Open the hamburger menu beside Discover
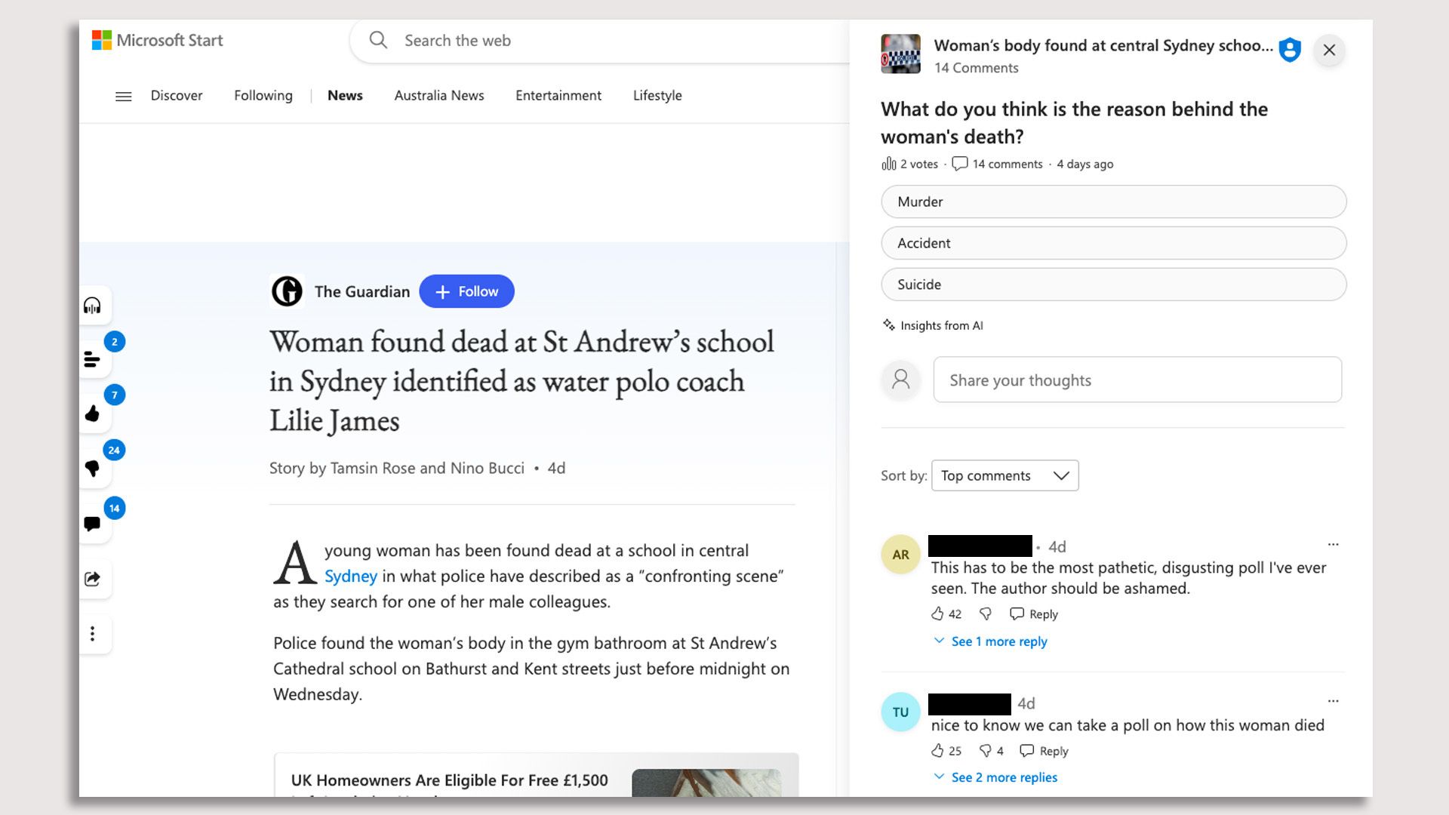Image resolution: width=1449 pixels, height=815 pixels. point(123,96)
